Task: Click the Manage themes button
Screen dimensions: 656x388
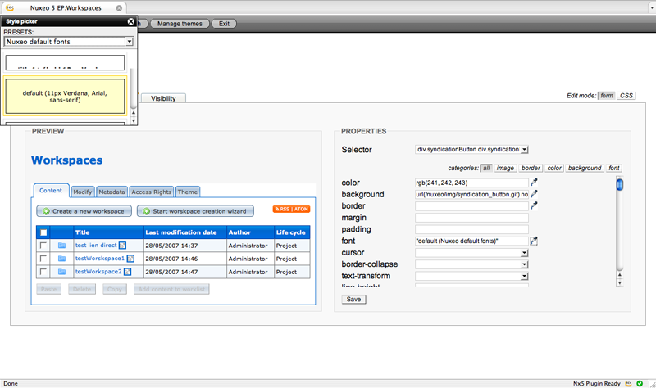Action: click(x=180, y=24)
